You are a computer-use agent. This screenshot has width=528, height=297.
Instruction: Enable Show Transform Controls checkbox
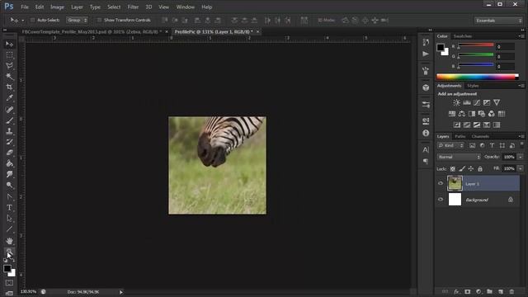[99, 20]
